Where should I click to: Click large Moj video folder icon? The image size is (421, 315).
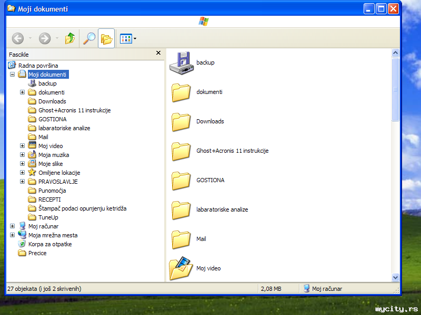(181, 268)
